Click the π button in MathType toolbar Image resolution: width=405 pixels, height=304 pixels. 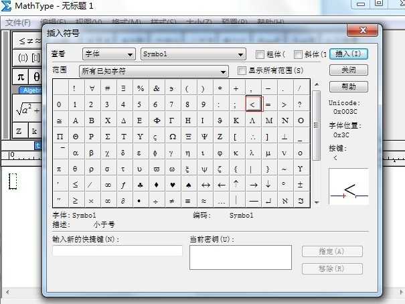(21, 77)
